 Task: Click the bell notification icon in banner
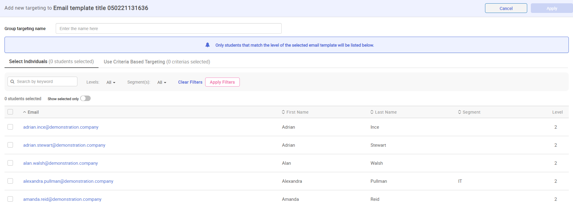tap(208, 45)
